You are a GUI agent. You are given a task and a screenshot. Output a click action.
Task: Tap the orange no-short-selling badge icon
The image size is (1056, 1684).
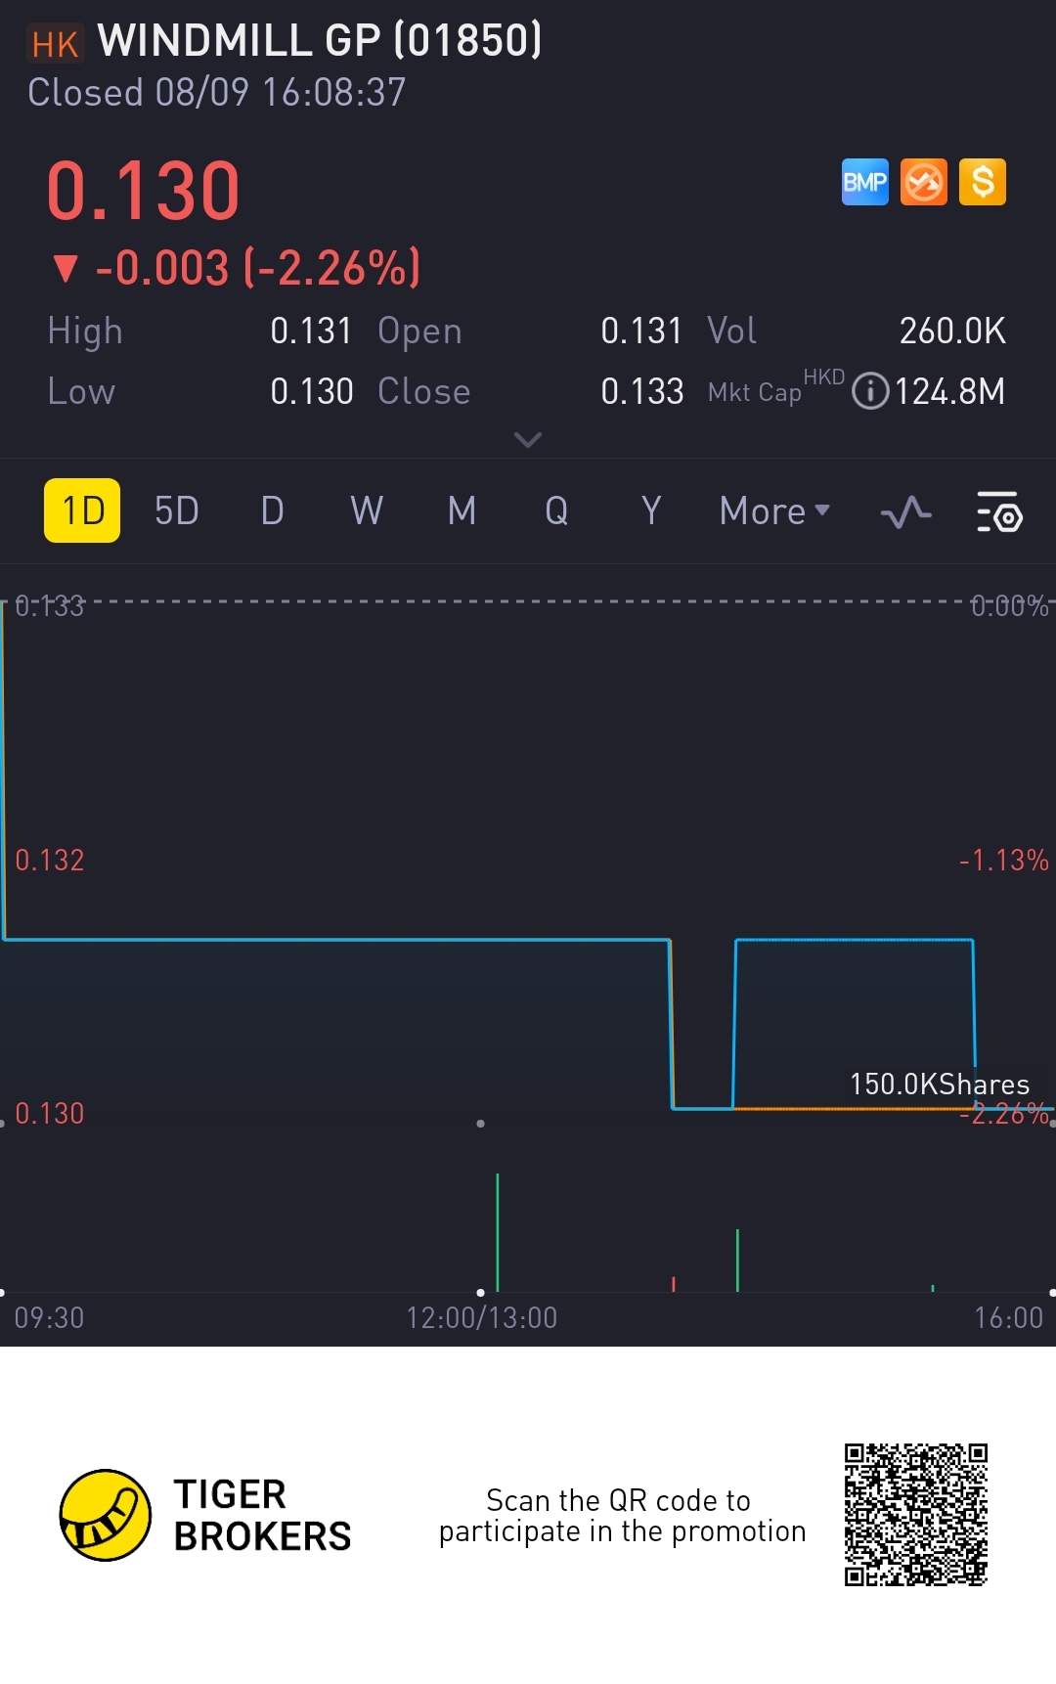click(924, 182)
